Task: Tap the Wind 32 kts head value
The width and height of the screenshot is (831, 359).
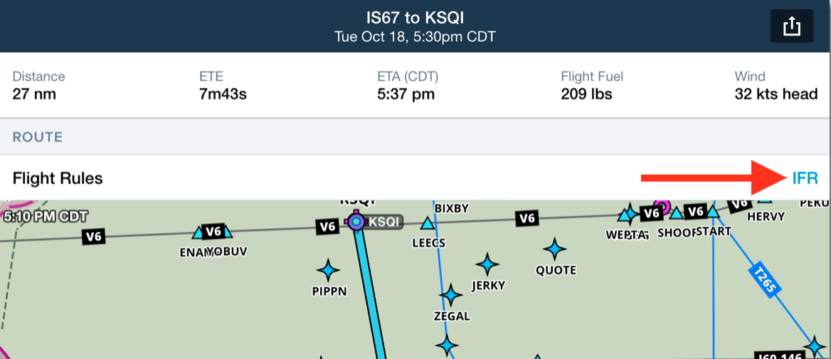Action: (776, 95)
